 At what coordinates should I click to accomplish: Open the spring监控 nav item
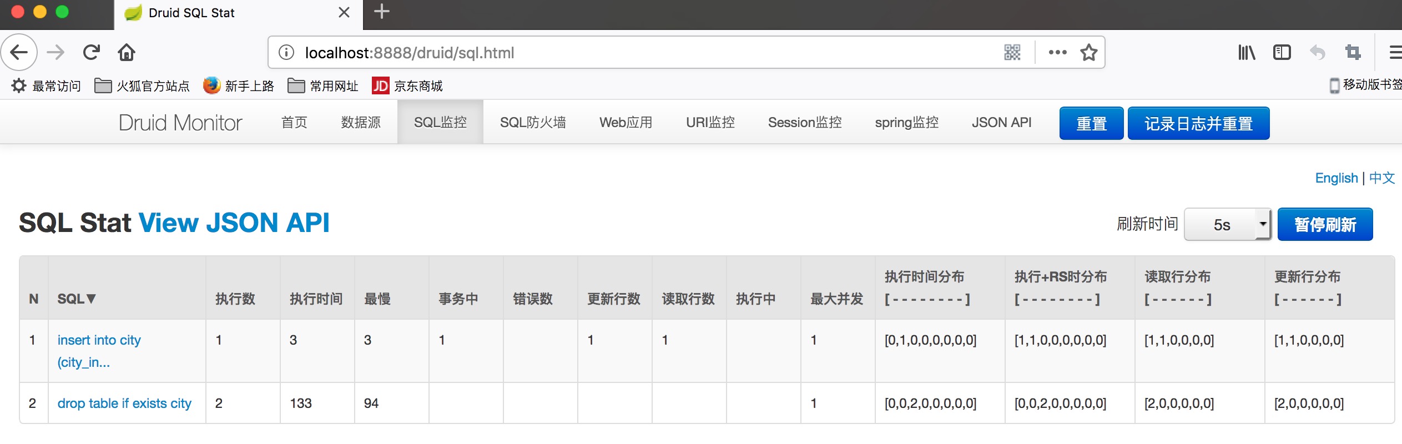[907, 123]
